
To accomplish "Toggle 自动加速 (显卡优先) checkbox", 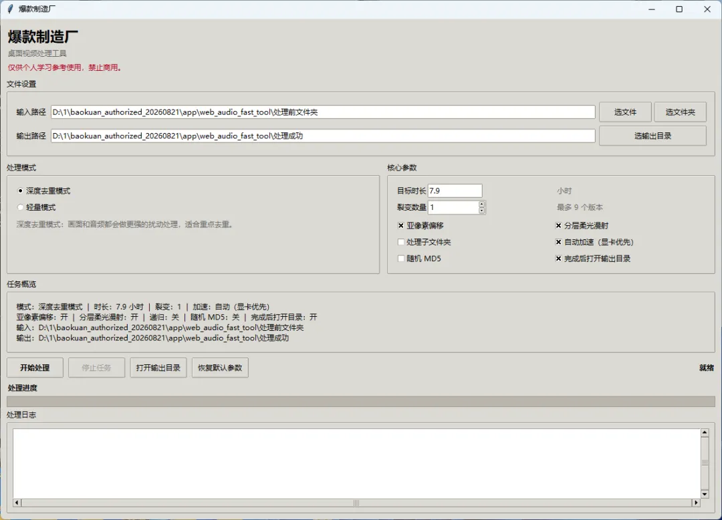I will pyautogui.click(x=594, y=242).
